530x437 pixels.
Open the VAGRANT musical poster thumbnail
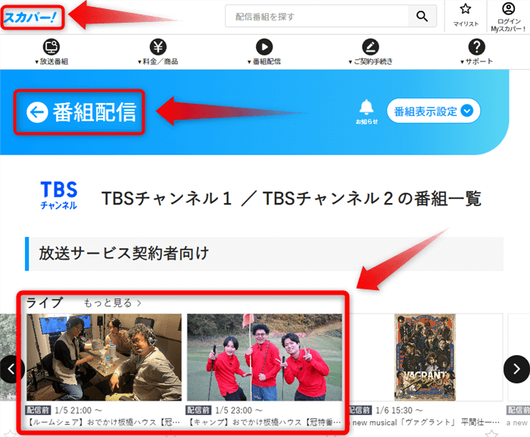coord(425,357)
